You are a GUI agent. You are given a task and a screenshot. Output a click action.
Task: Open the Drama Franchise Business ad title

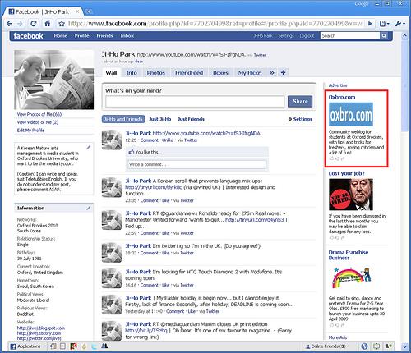tap(349, 255)
